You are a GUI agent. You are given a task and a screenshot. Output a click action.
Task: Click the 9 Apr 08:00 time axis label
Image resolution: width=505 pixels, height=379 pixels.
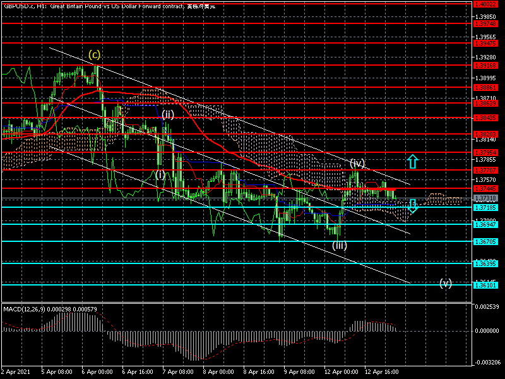coord(299,372)
